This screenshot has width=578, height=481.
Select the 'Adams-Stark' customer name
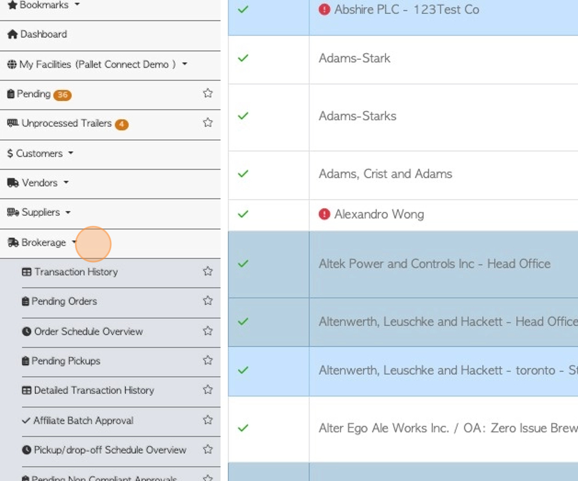pyautogui.click(x=354, y=58)
